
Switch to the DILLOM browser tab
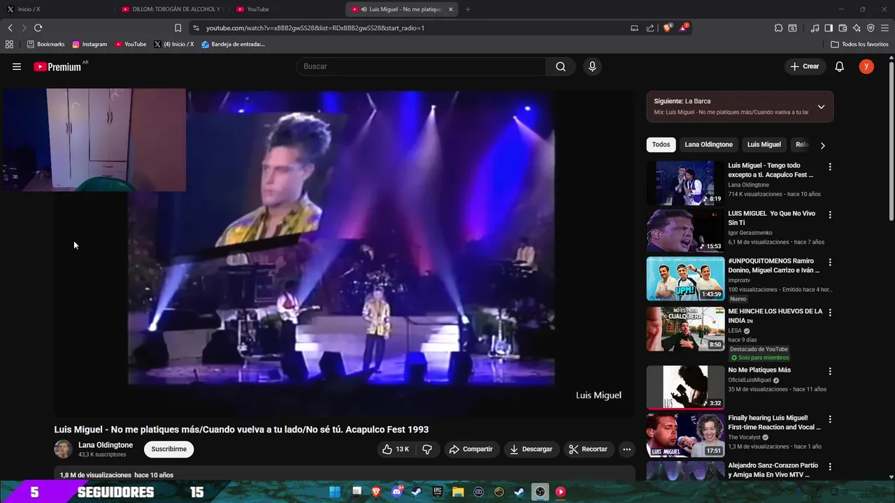(x=171, y=9)
